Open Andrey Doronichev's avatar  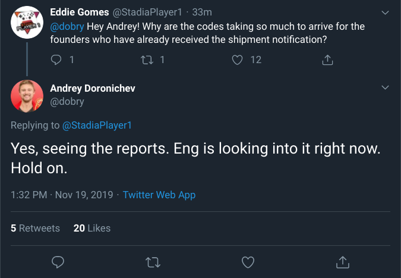click(x=27, y=95)
